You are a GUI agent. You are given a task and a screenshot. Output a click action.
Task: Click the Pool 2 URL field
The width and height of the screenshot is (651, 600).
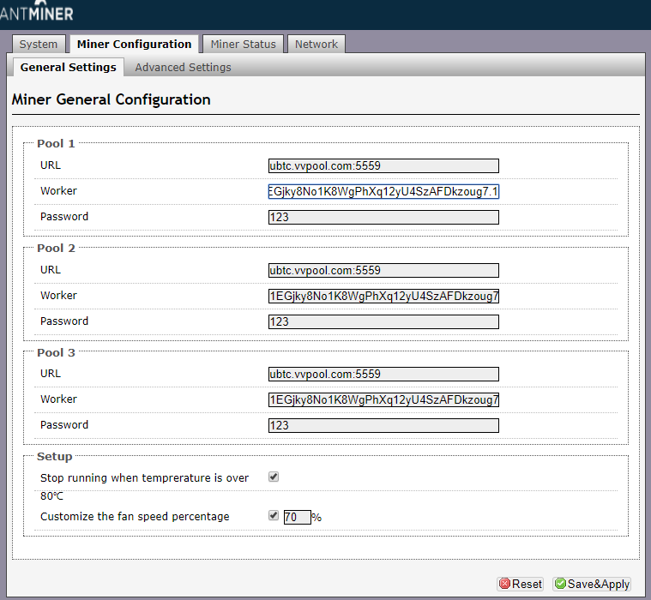pyautogui.click(x=383, y=271)
